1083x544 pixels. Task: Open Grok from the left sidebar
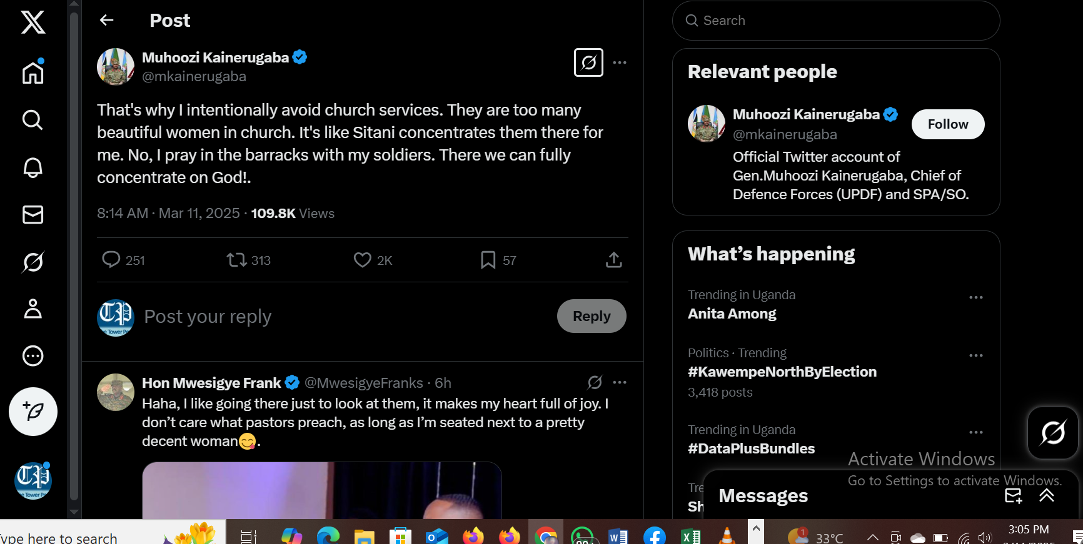tap(33, 262)
